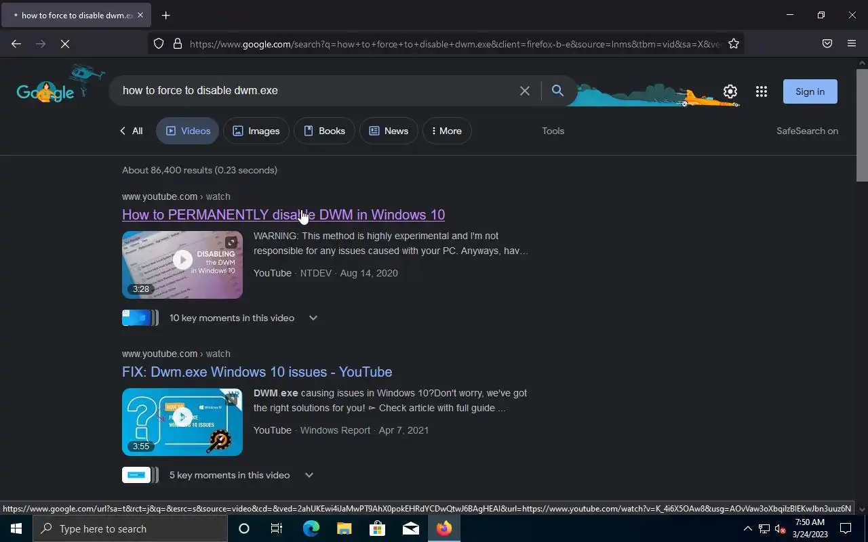
Task: Open the notification center icon
Action: click(846, 528)
